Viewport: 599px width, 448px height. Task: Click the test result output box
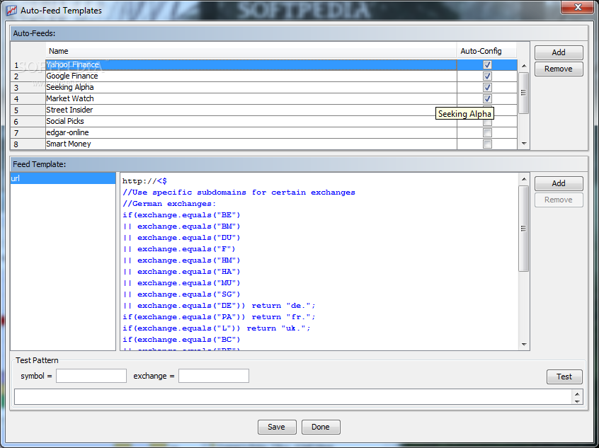tap(293, 397)
